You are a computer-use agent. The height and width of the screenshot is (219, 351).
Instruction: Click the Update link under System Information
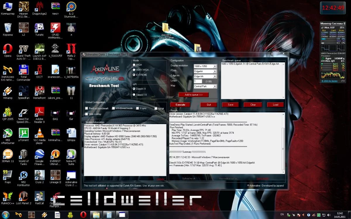[x=161, y=179]
